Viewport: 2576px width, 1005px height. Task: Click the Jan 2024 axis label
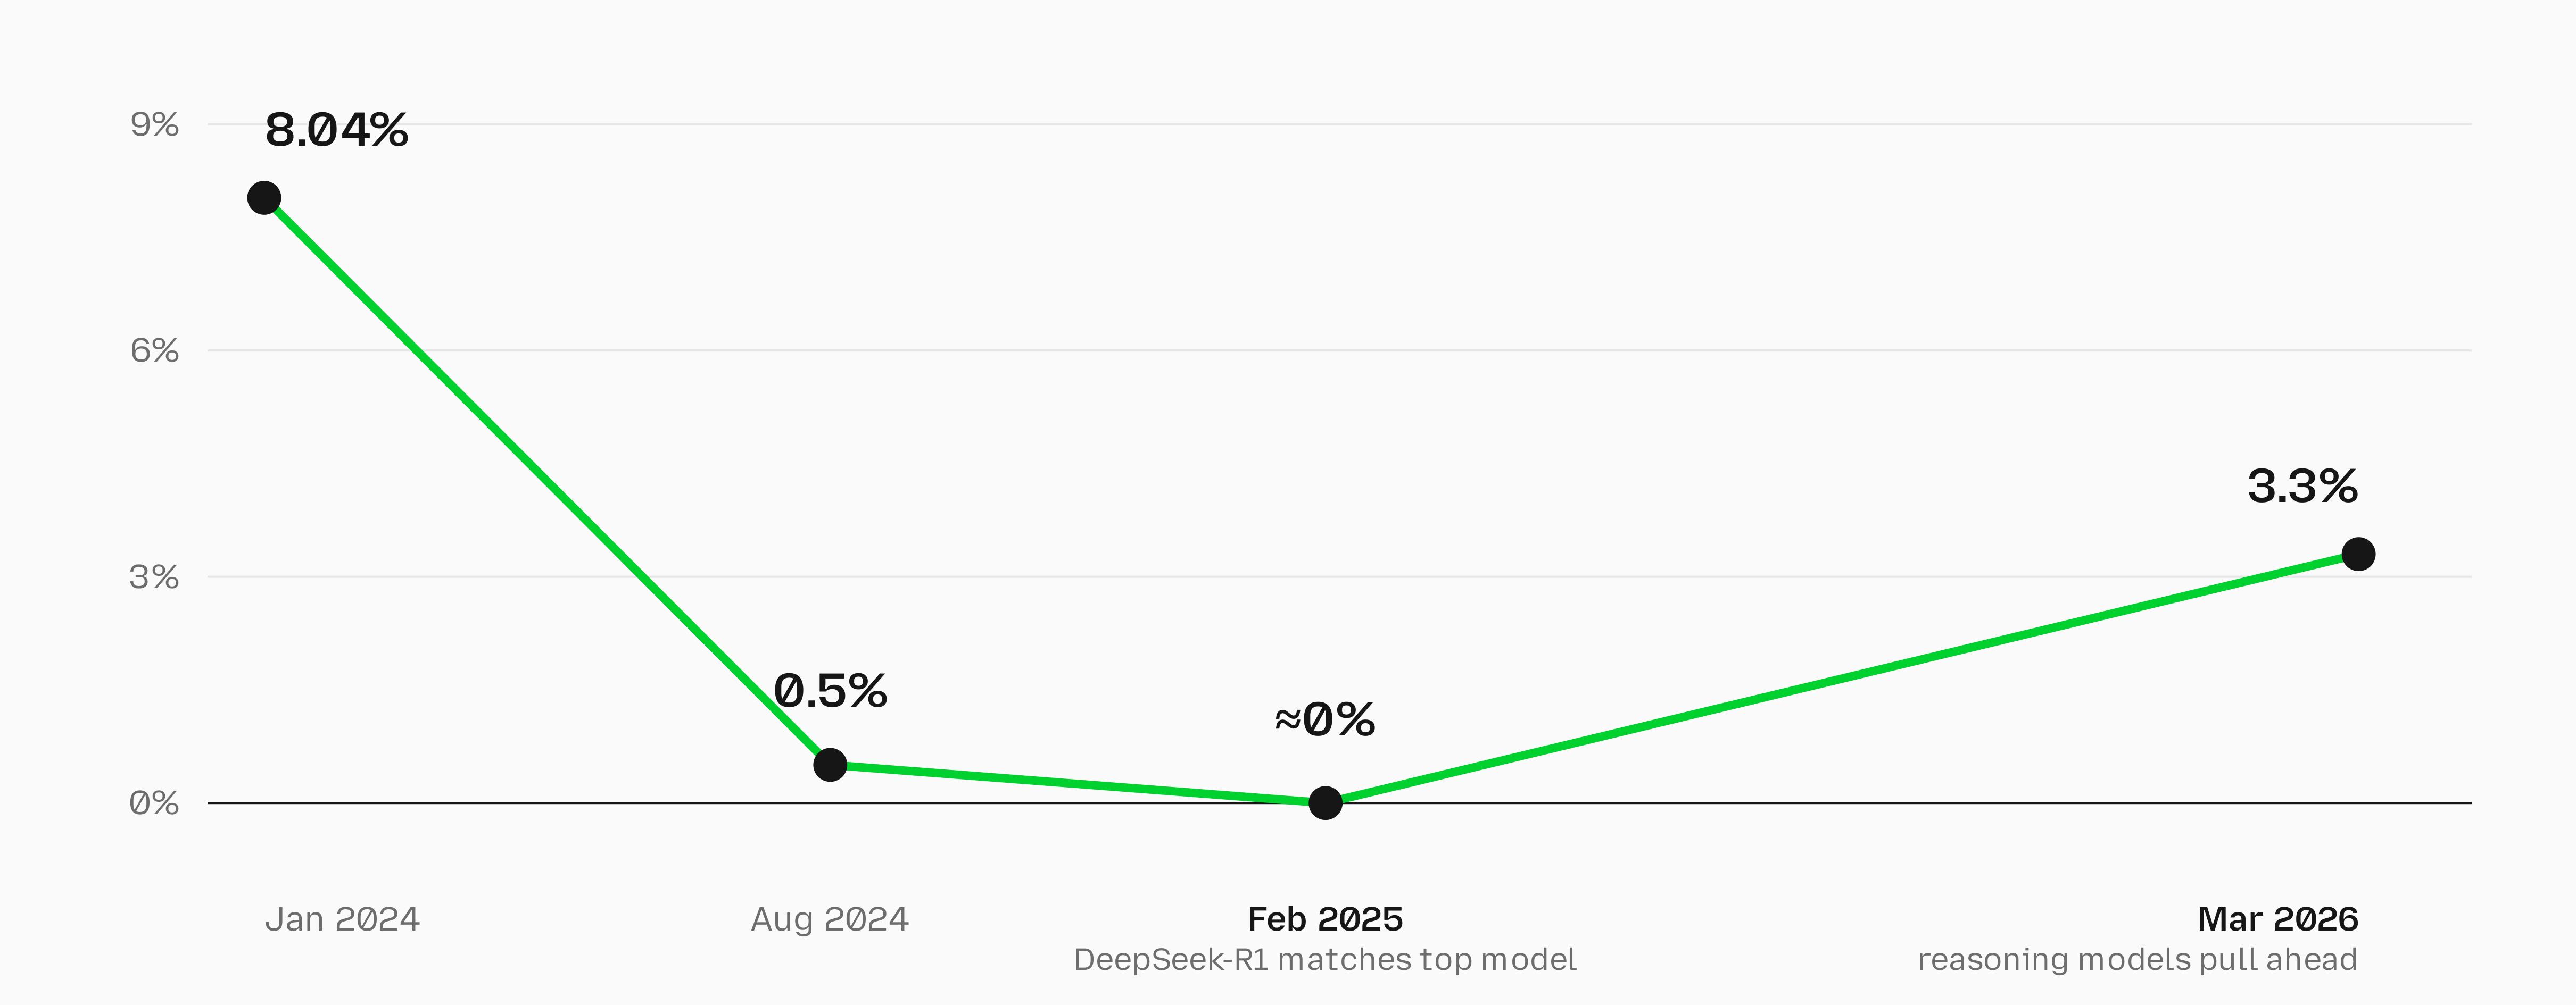[342, 919]
